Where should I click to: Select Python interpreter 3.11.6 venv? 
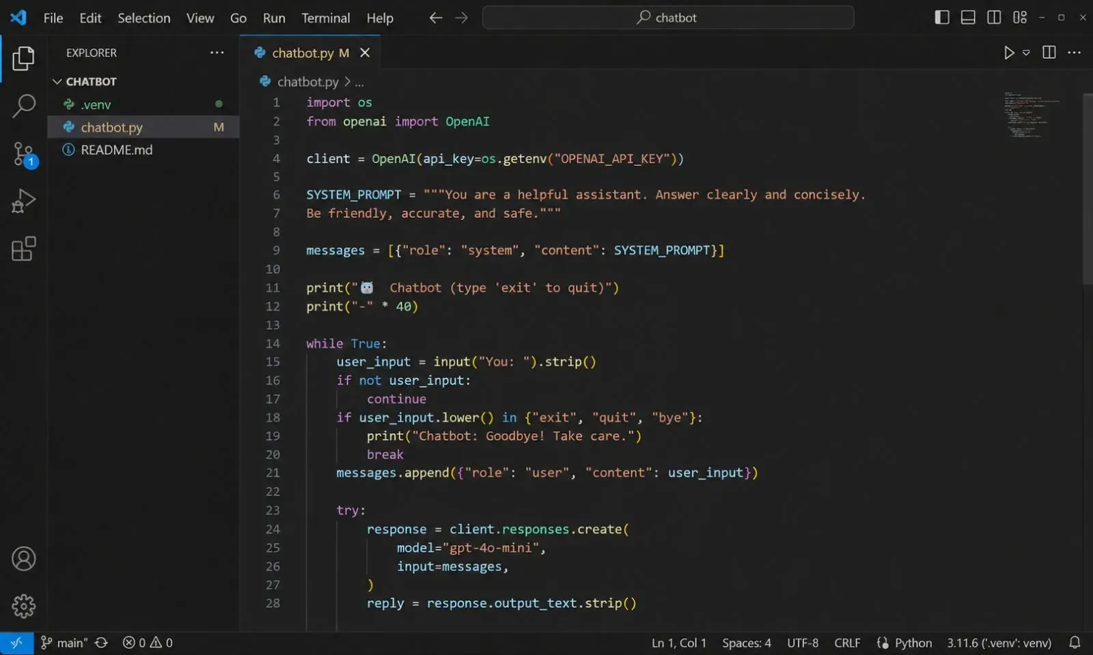coord(999,643)
